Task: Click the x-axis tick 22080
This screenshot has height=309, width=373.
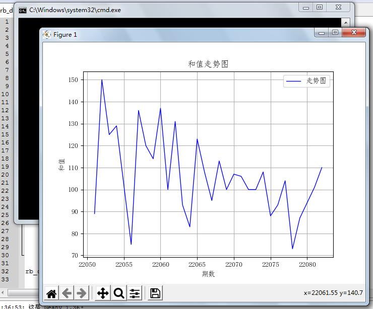Action: pos(307,265)
